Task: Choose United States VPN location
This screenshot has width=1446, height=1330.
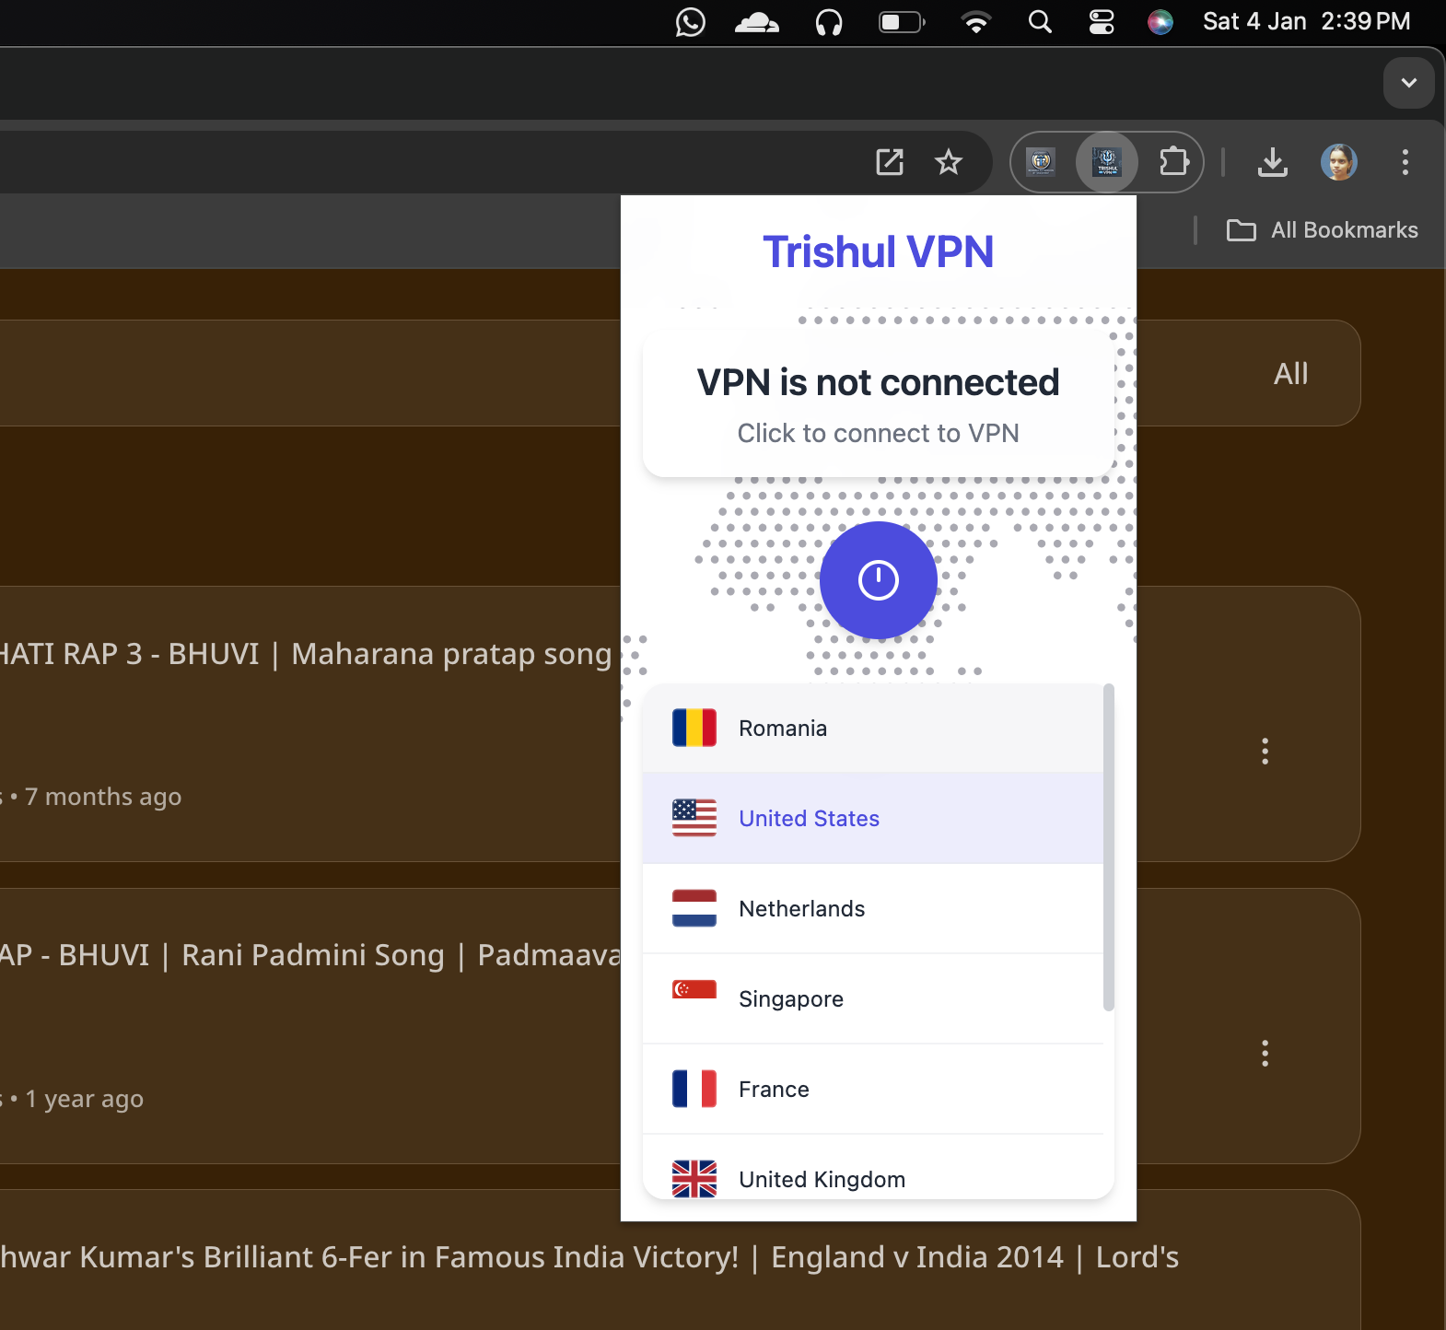Action: point(873,818)
